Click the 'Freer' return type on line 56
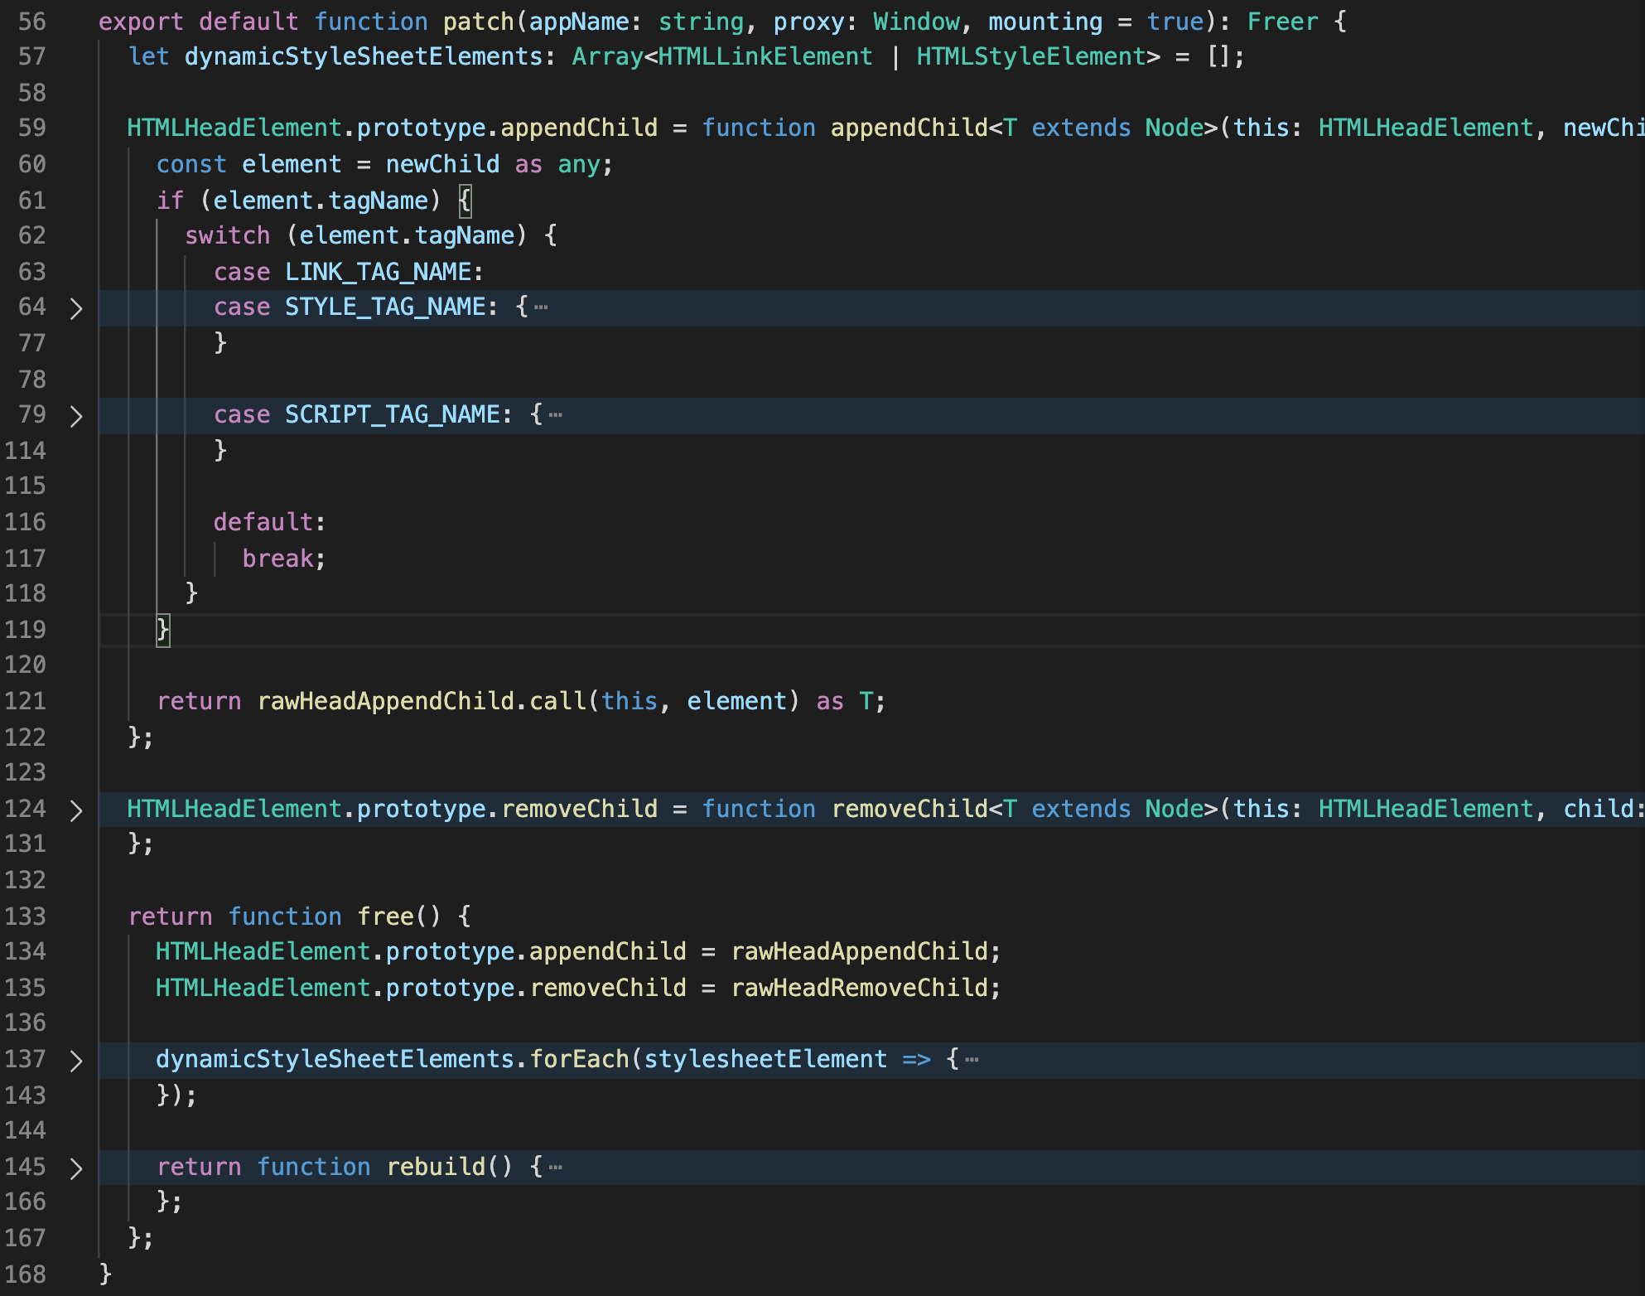This screenshot has width=1645, height=1296. (1282, 22)
